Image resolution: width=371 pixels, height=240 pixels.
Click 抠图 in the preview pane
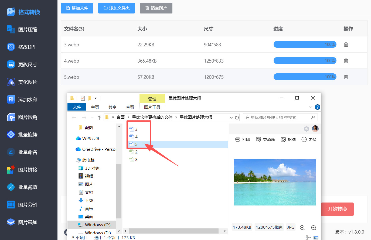tap(288, 139)
